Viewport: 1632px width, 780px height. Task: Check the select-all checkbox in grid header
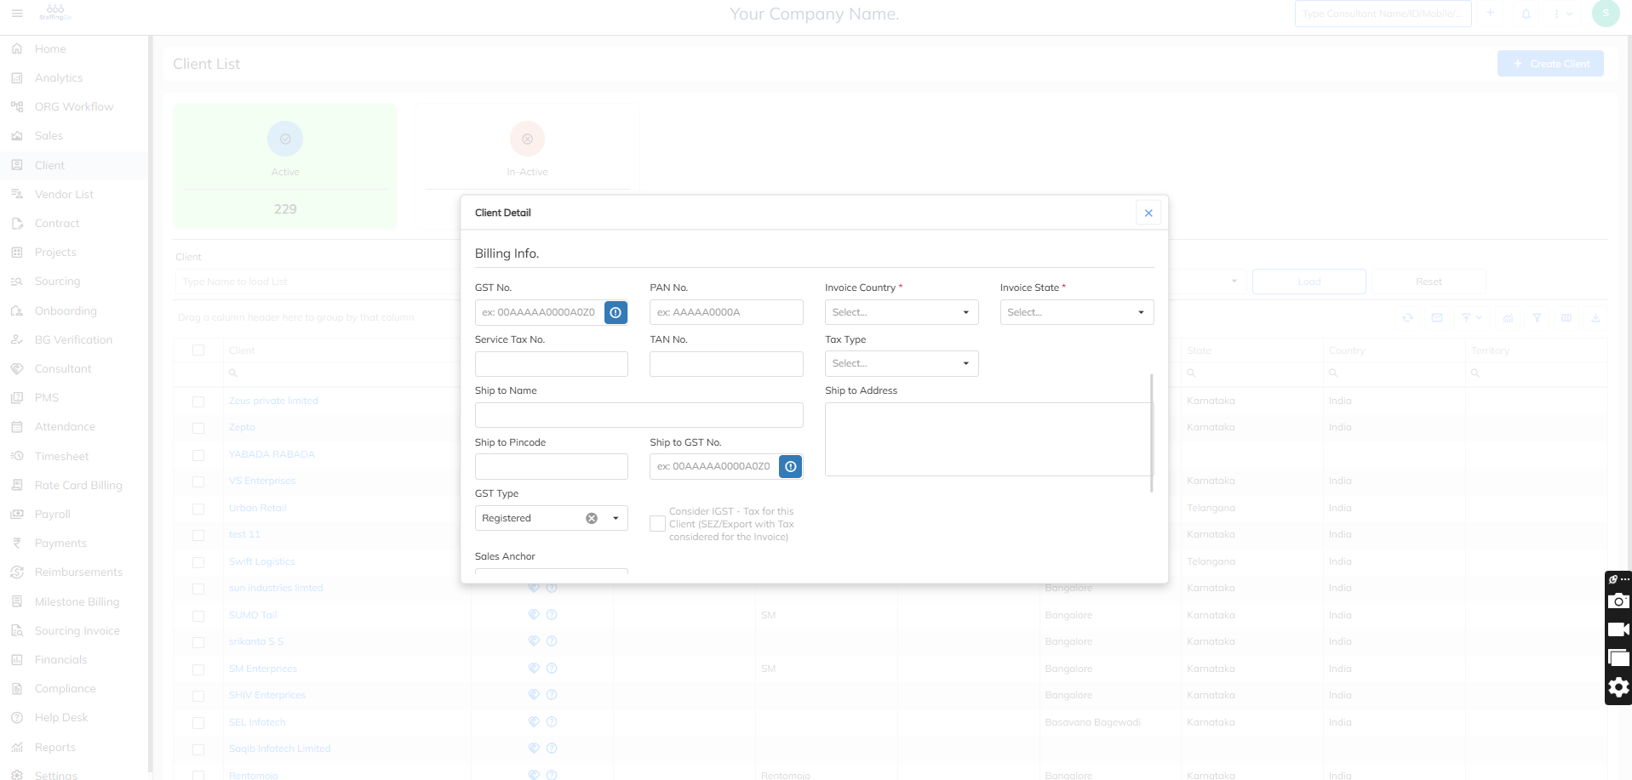(x=198, y=350)
